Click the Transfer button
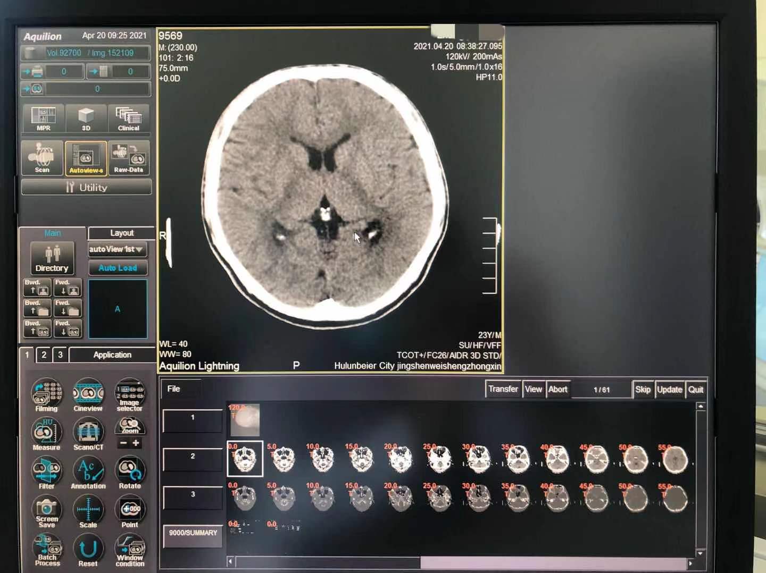 pyautogui.click(x=503, y=389)
